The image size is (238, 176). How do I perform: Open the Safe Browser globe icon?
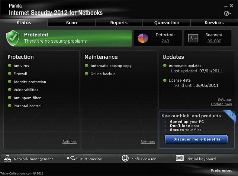(125, 159)
